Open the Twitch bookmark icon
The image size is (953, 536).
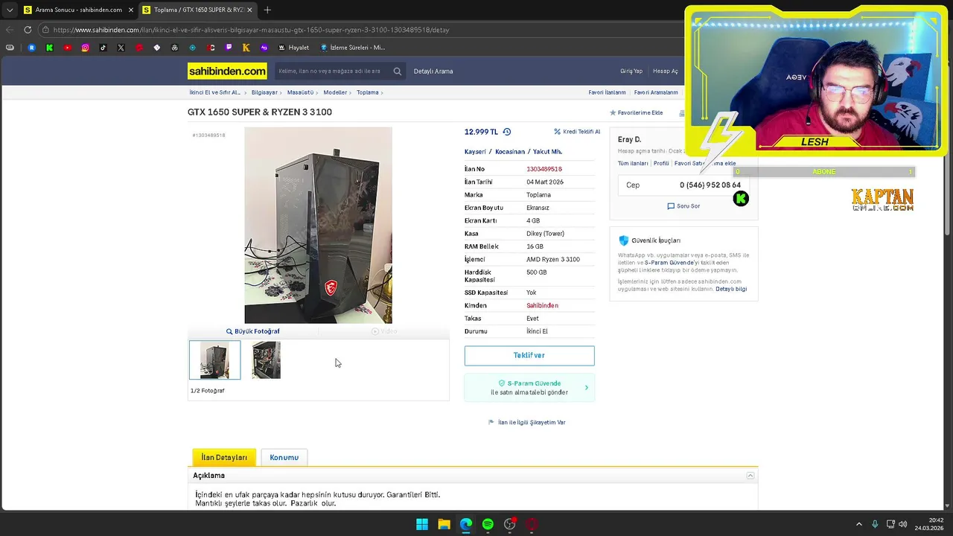coord(229,48)
